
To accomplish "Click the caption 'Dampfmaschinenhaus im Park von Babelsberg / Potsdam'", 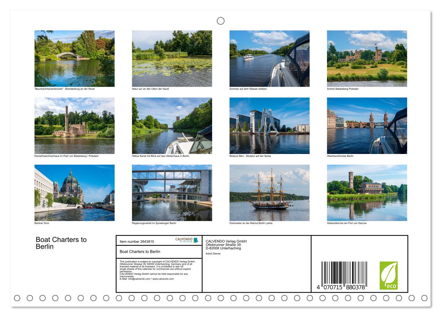I will (x=66, y=156).
